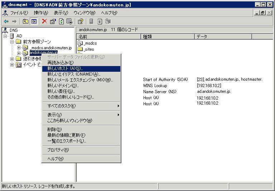Open the 操作 menu in menu bar

tap(40, 13)
